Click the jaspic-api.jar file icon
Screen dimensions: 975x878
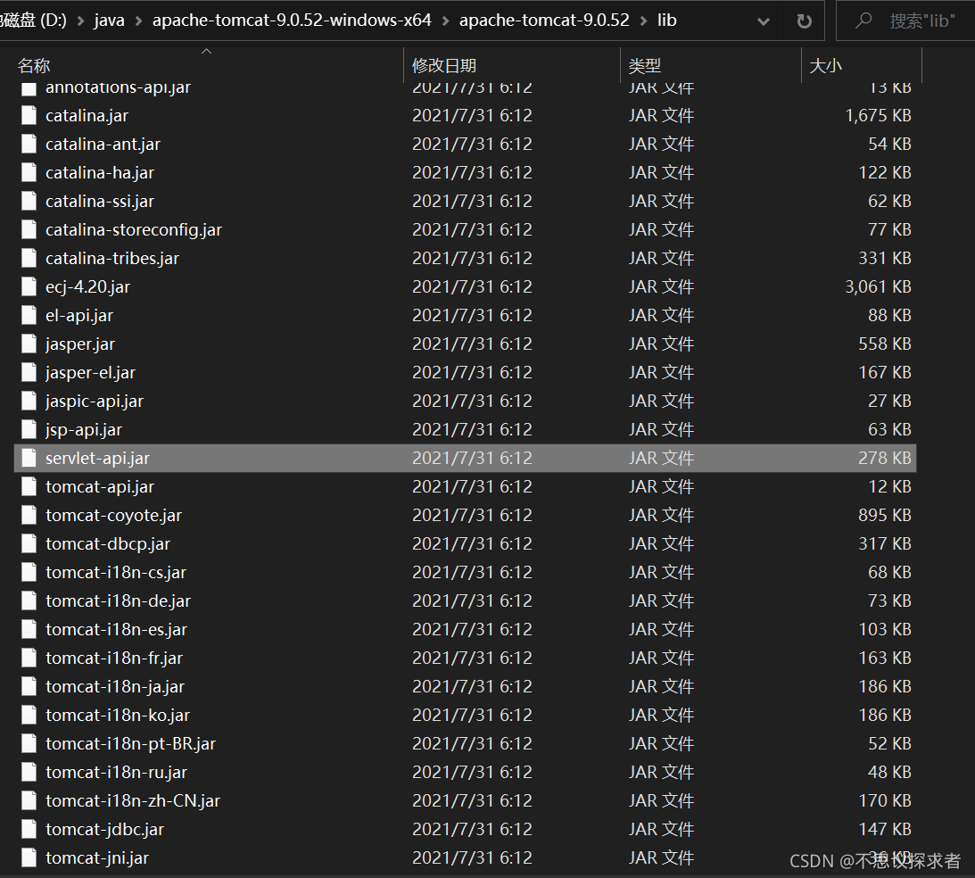click(29, 401)
